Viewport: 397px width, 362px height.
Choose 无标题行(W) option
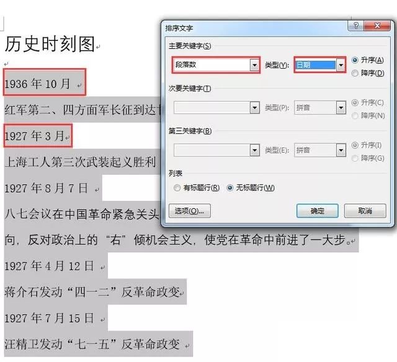click(x=230, y=188)
